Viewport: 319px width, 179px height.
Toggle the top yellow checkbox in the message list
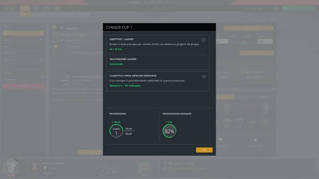pos(55,28)
